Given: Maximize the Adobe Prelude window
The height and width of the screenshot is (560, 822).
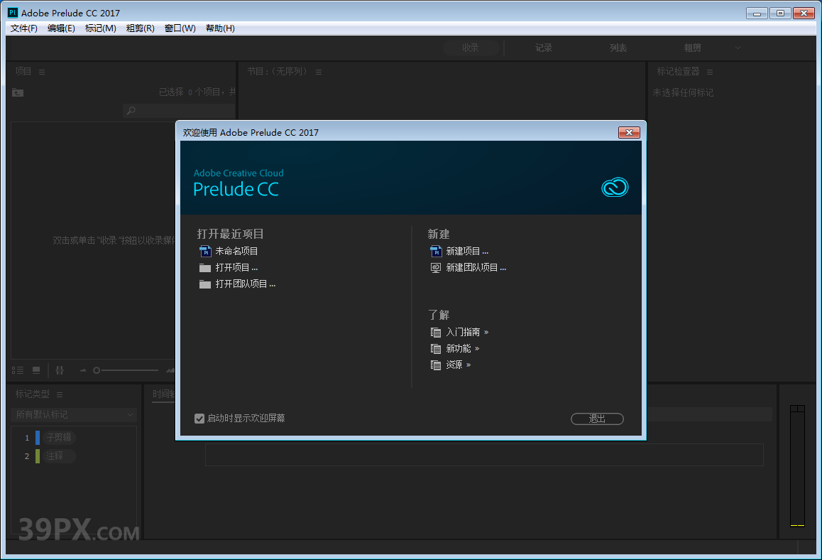Looking at the screenshot, I should [781, 13].
